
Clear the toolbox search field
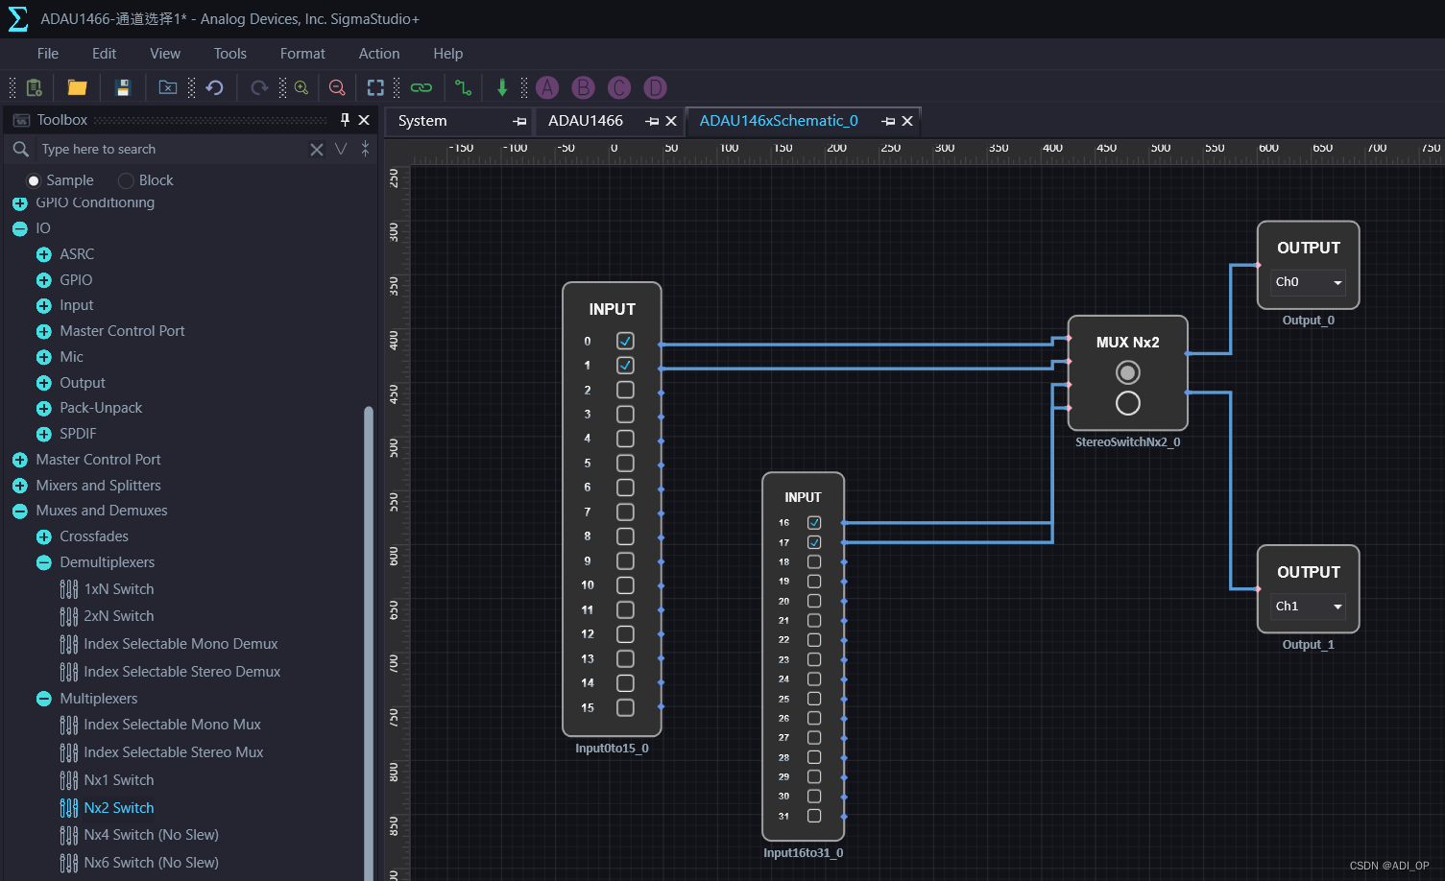click(317, 149)
